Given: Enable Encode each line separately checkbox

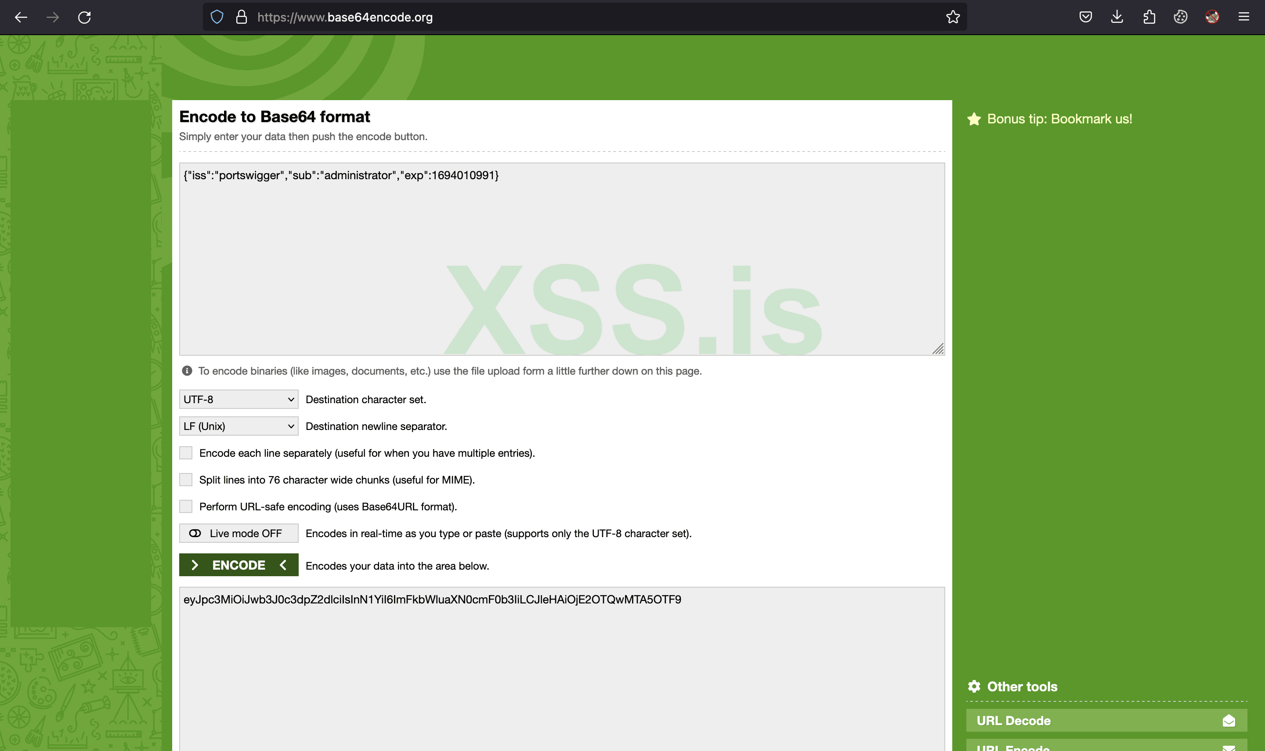Looking at the screenshot, I should 186,453.
